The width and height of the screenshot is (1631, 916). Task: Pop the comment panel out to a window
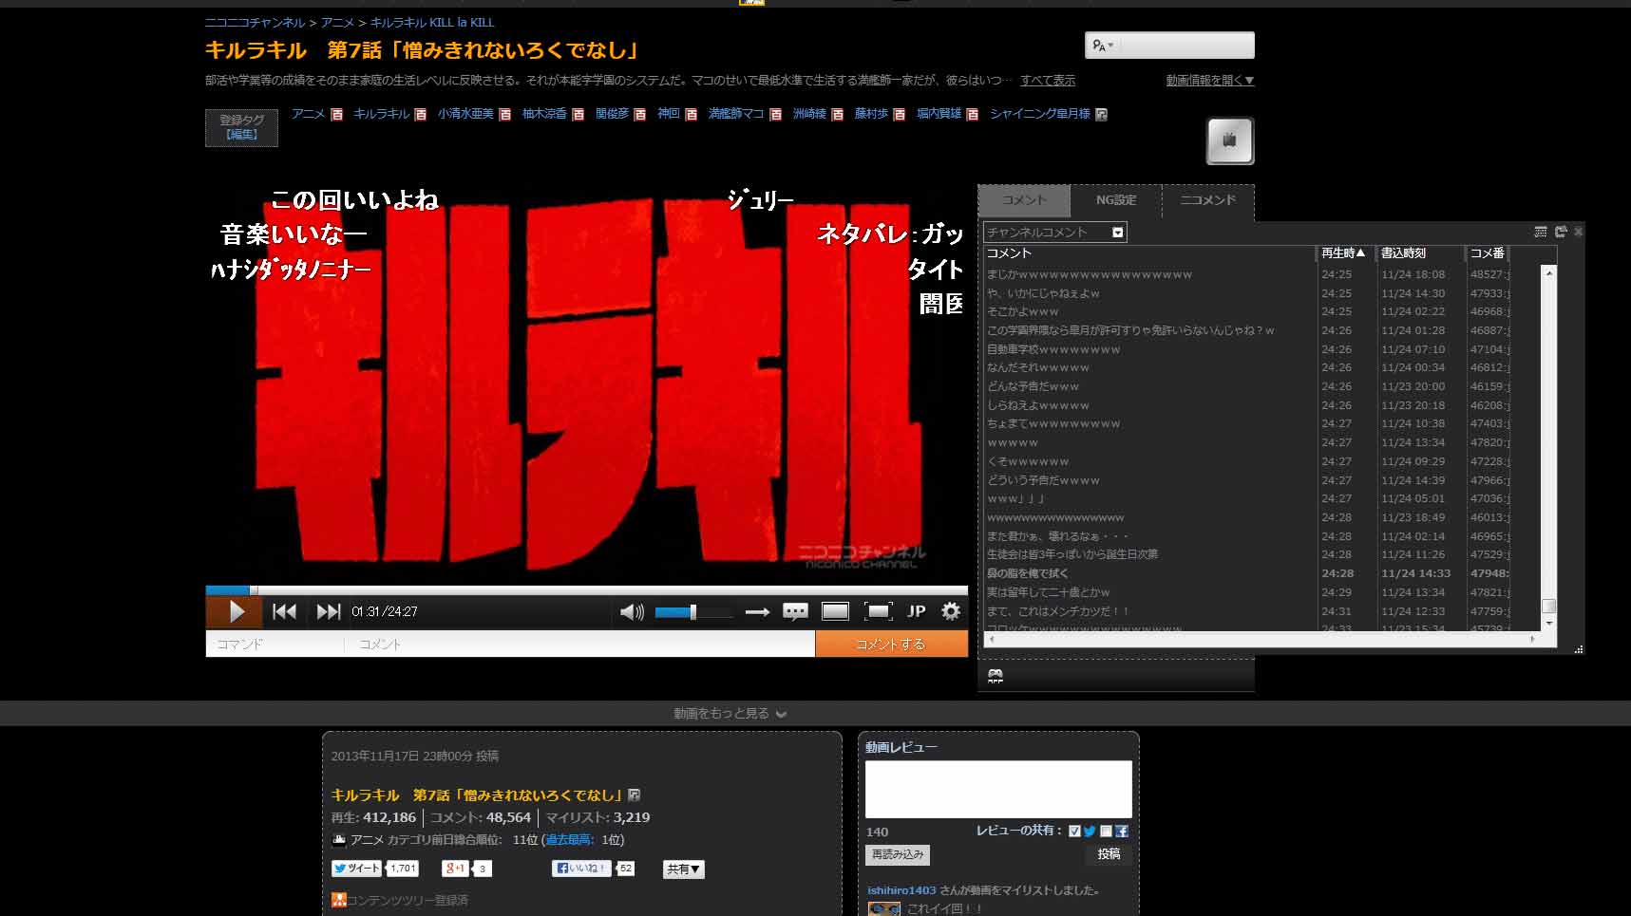click(1561, 232)
